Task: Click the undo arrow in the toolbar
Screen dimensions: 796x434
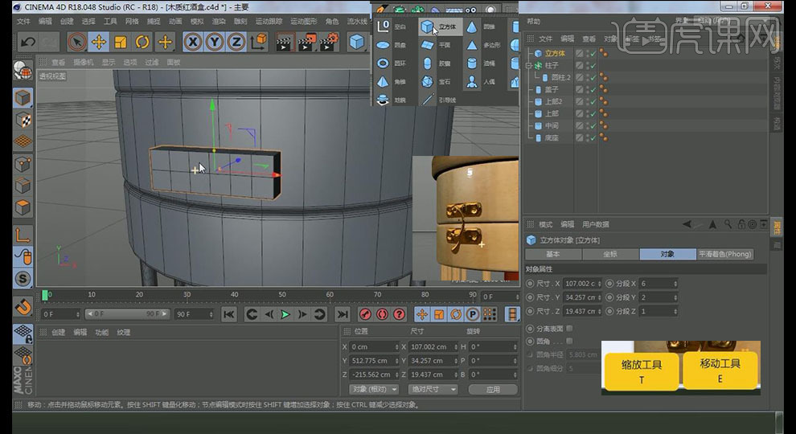Action: [x=28, y=42]
